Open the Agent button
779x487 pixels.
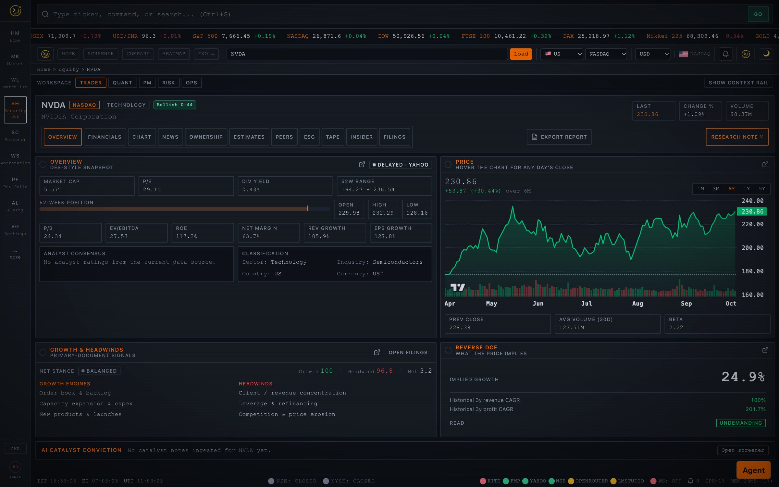tap(753, 470)
